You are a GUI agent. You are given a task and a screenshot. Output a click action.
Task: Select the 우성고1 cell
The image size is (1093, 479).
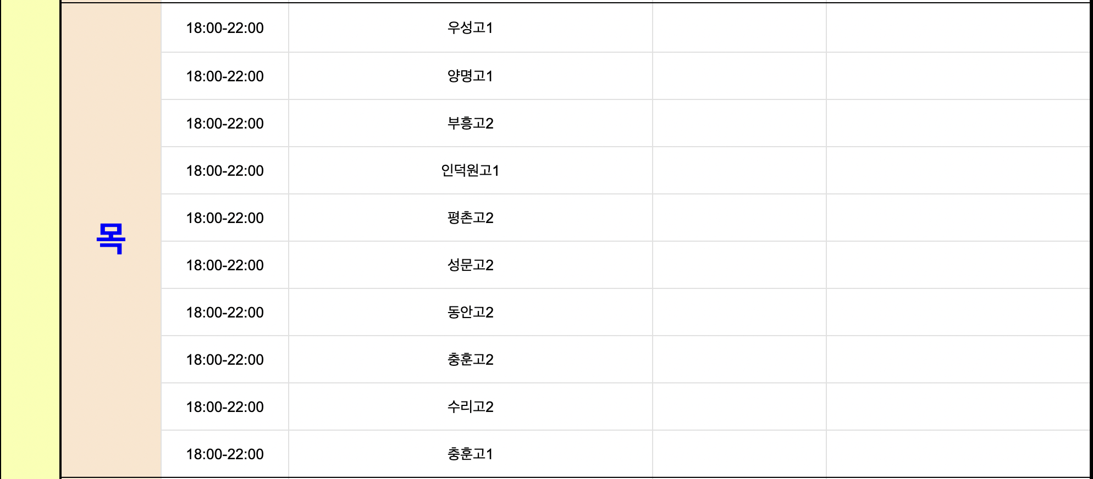(470, 28)
